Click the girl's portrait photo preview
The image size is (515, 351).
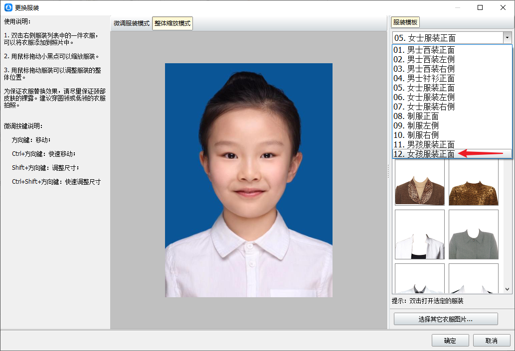coord(248,180)
